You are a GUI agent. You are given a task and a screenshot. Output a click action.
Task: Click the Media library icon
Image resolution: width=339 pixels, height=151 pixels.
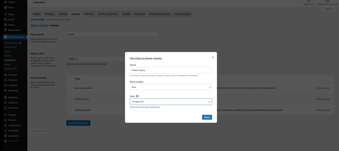(x=6, y=19)
